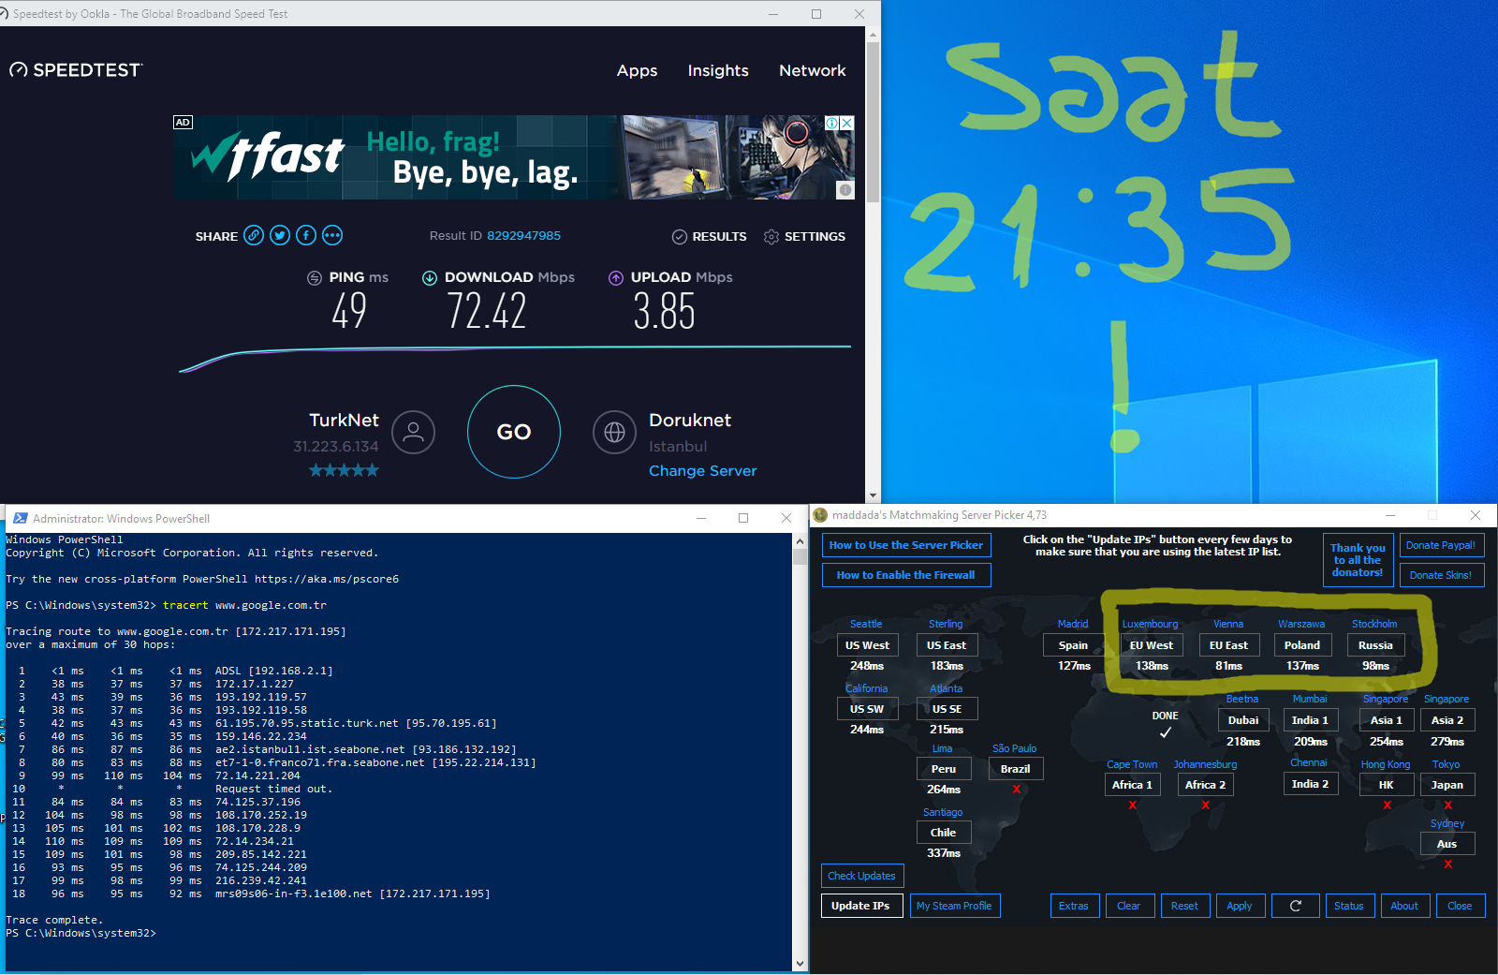Rate TurkNet using the stars

point(345,470)
